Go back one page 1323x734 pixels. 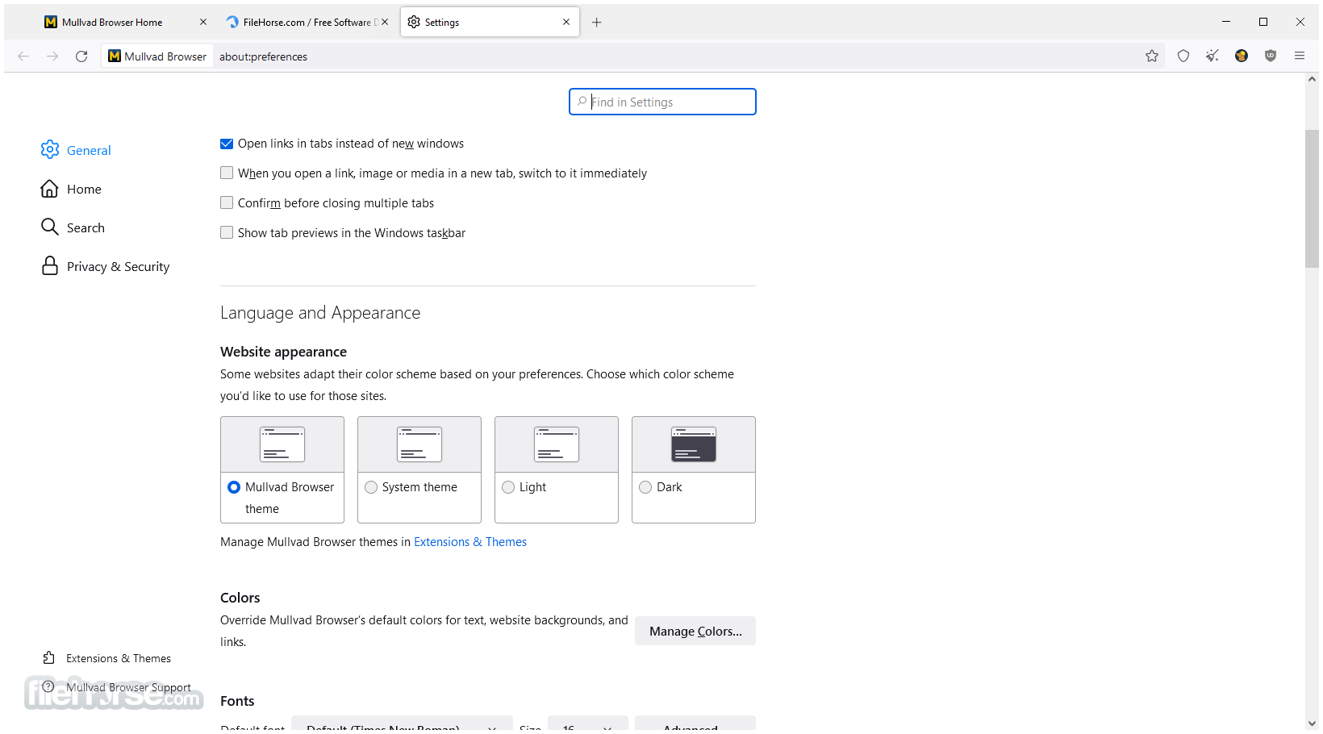(x=23, y=56)
